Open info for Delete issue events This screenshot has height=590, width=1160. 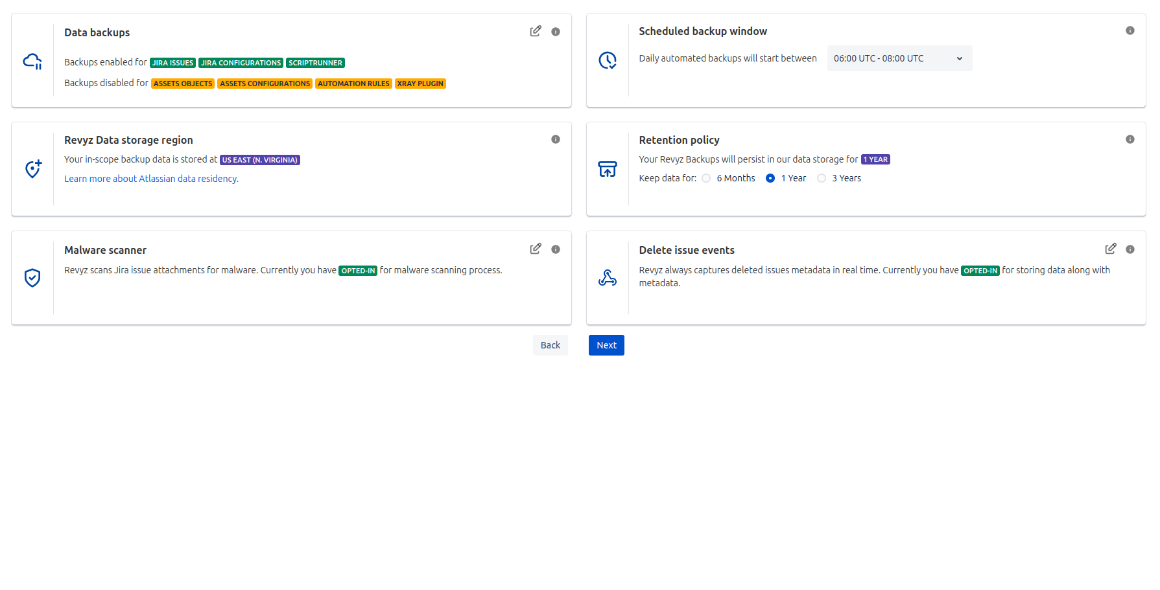(1130, 249)
